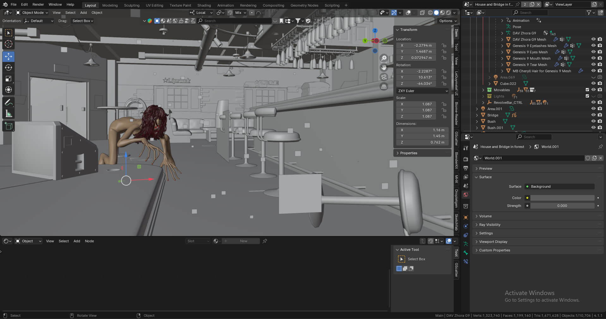Open the Object properties tab icon
The width and height of the screenshot is (606, 319).
[x=465, y=217]
